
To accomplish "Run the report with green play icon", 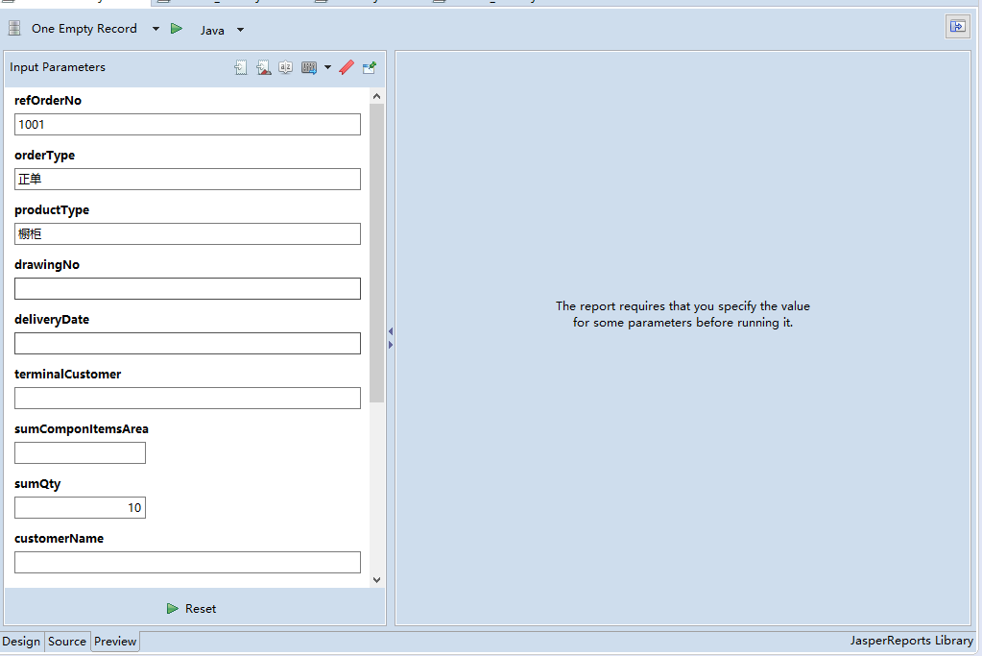I will tap(177, 29).
